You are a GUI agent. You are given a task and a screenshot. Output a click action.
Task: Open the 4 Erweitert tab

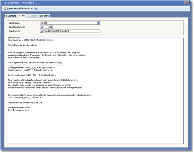[x=44, y=16]
